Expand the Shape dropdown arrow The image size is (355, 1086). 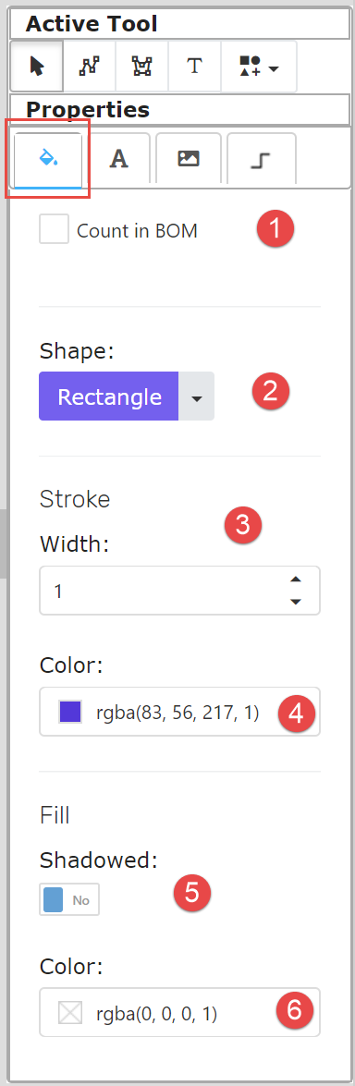click(x=197, y=397)
